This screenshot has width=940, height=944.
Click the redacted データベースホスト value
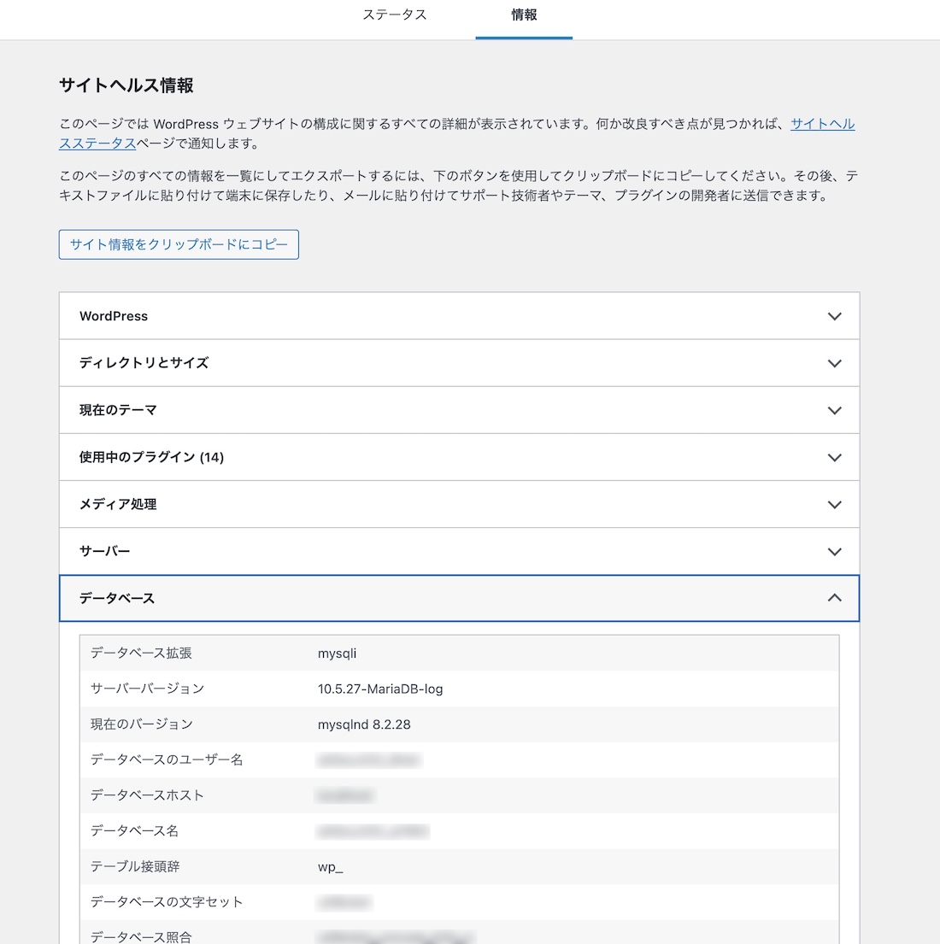point(345,794)
